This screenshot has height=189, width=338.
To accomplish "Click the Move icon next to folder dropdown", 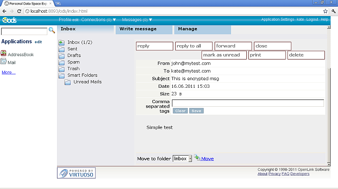I will (x=197, y=158).
